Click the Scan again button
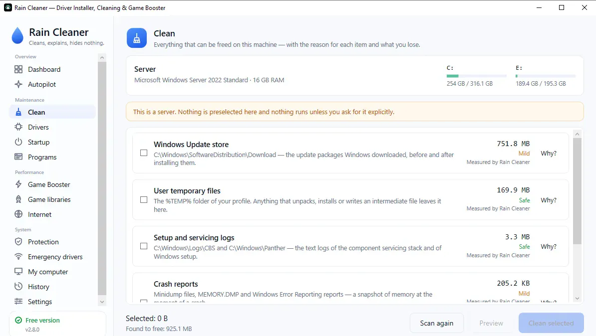This screenshot has width=596, height=336. 436,323
